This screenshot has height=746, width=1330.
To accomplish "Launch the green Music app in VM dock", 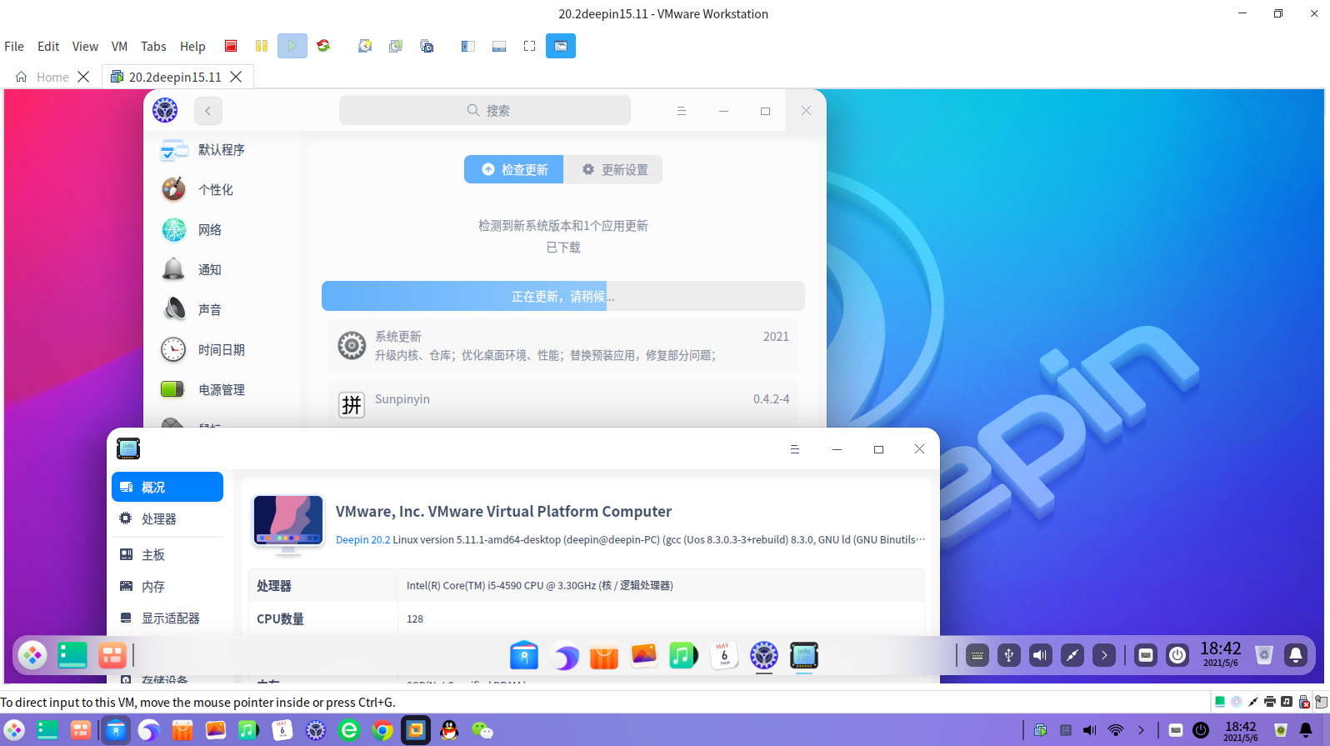I will point(683,656).
